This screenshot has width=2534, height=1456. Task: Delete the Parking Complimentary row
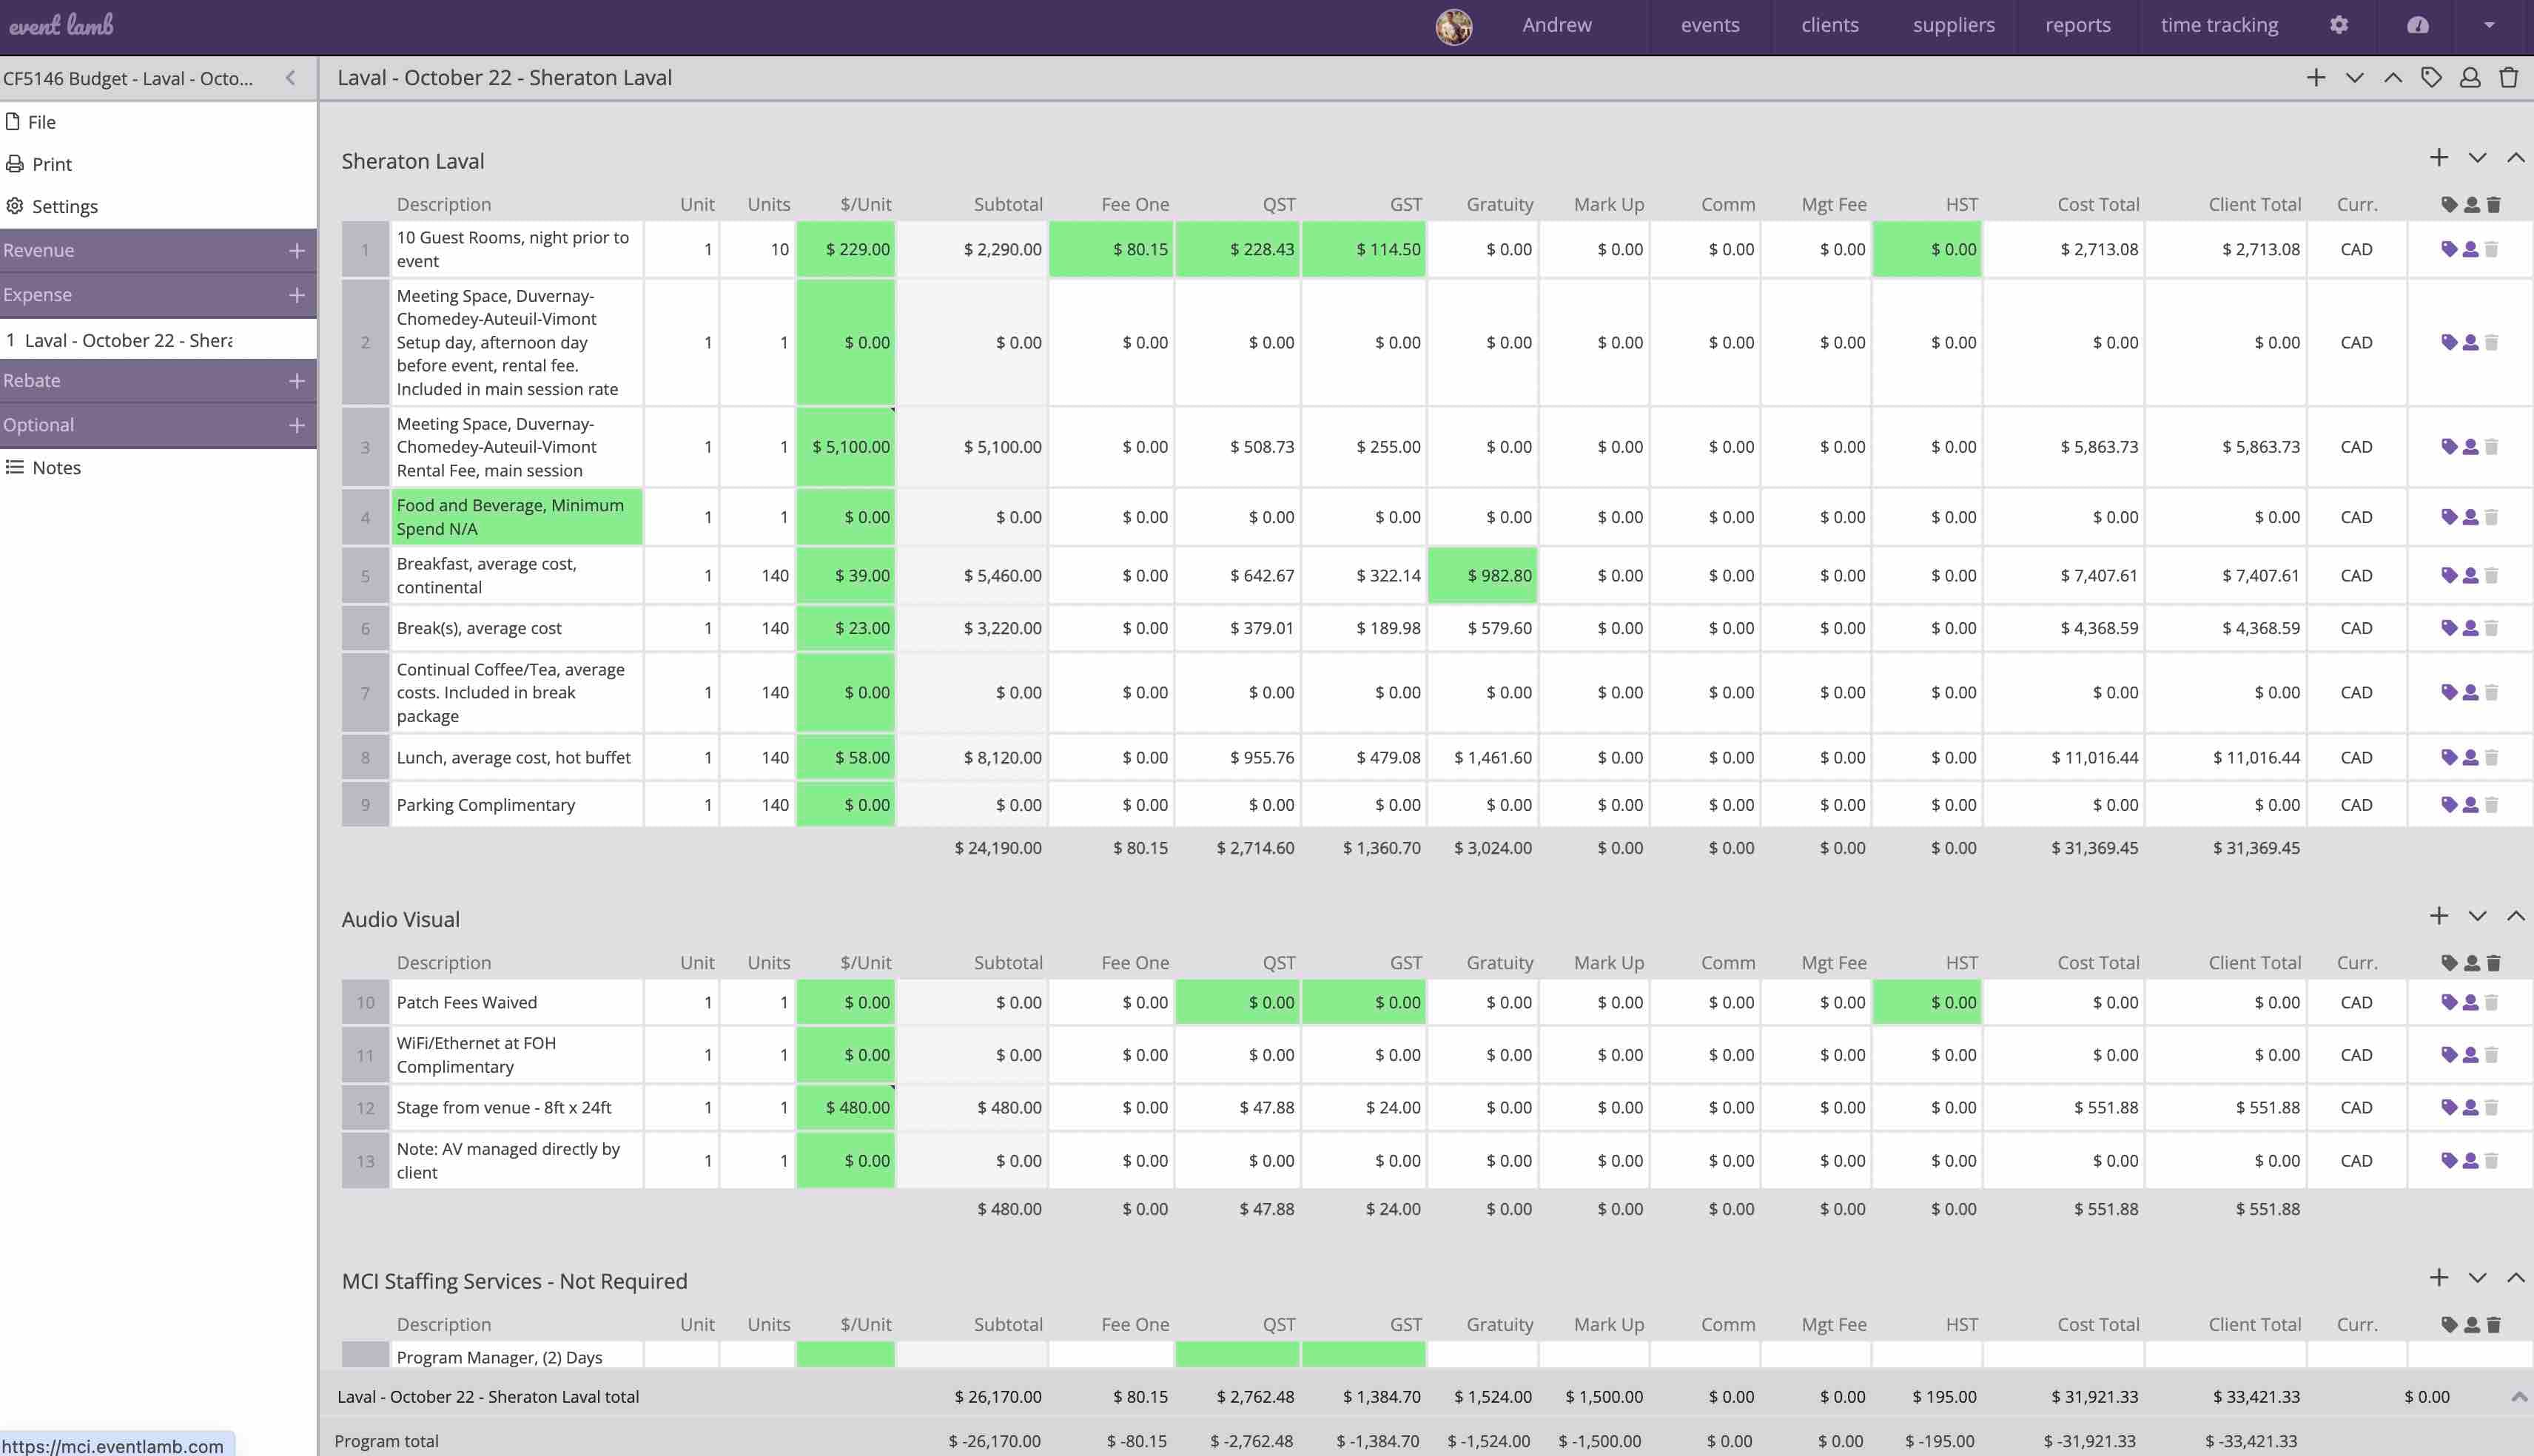point(2491,804)
